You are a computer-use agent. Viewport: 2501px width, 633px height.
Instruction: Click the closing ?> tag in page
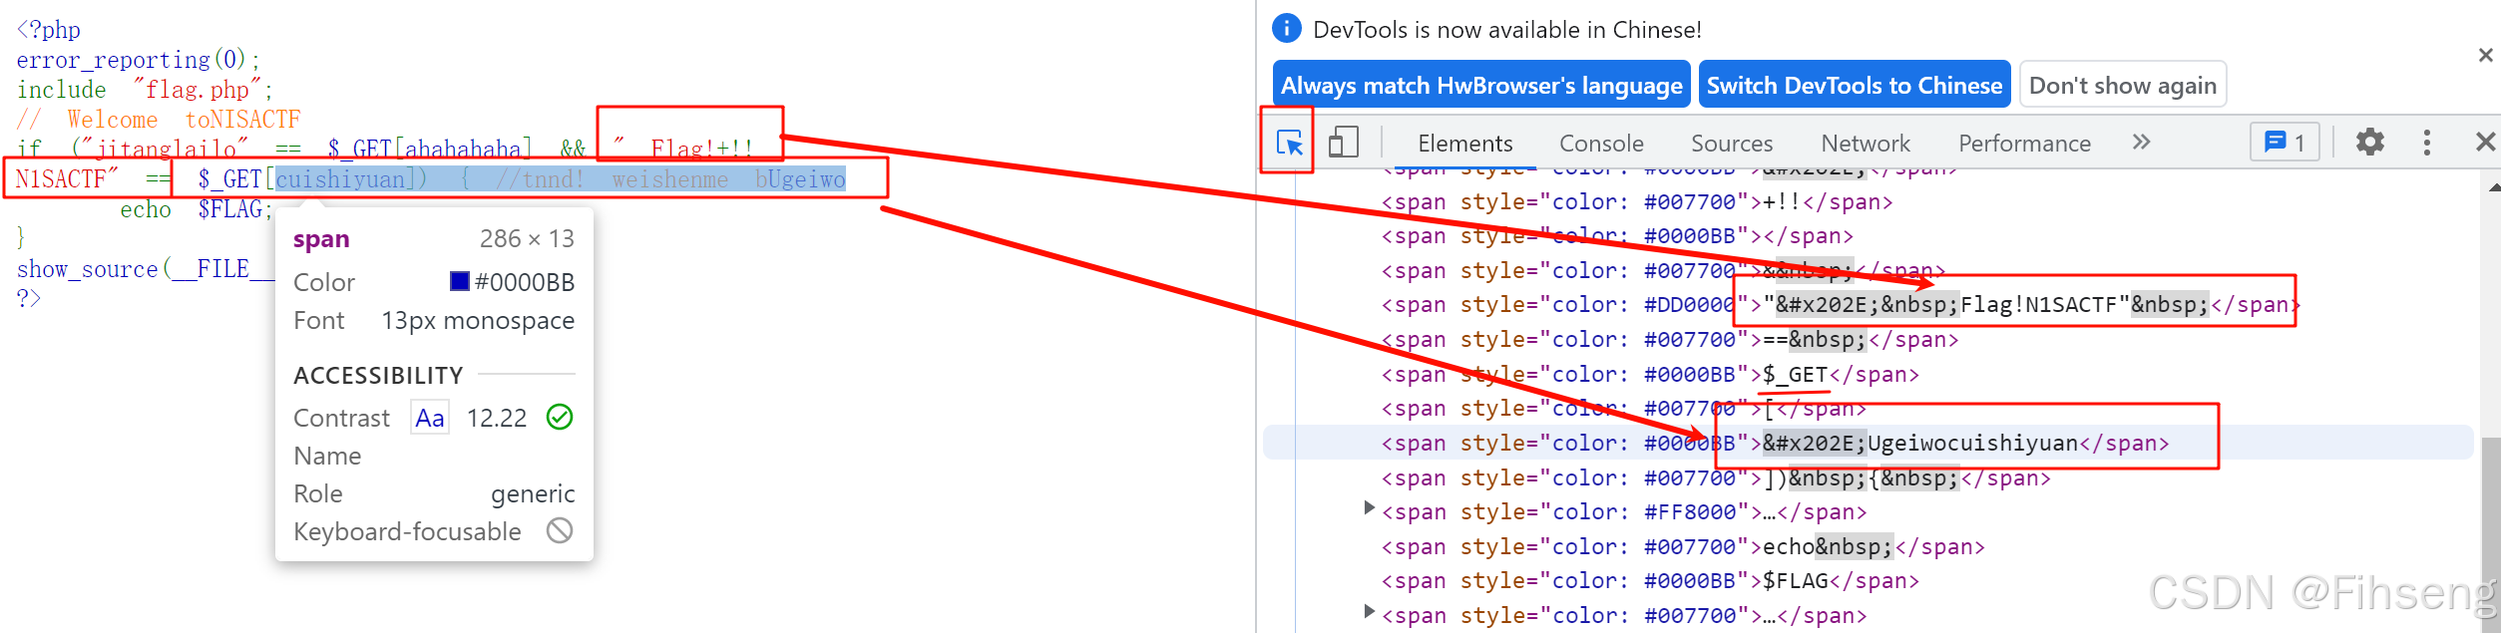29,298
